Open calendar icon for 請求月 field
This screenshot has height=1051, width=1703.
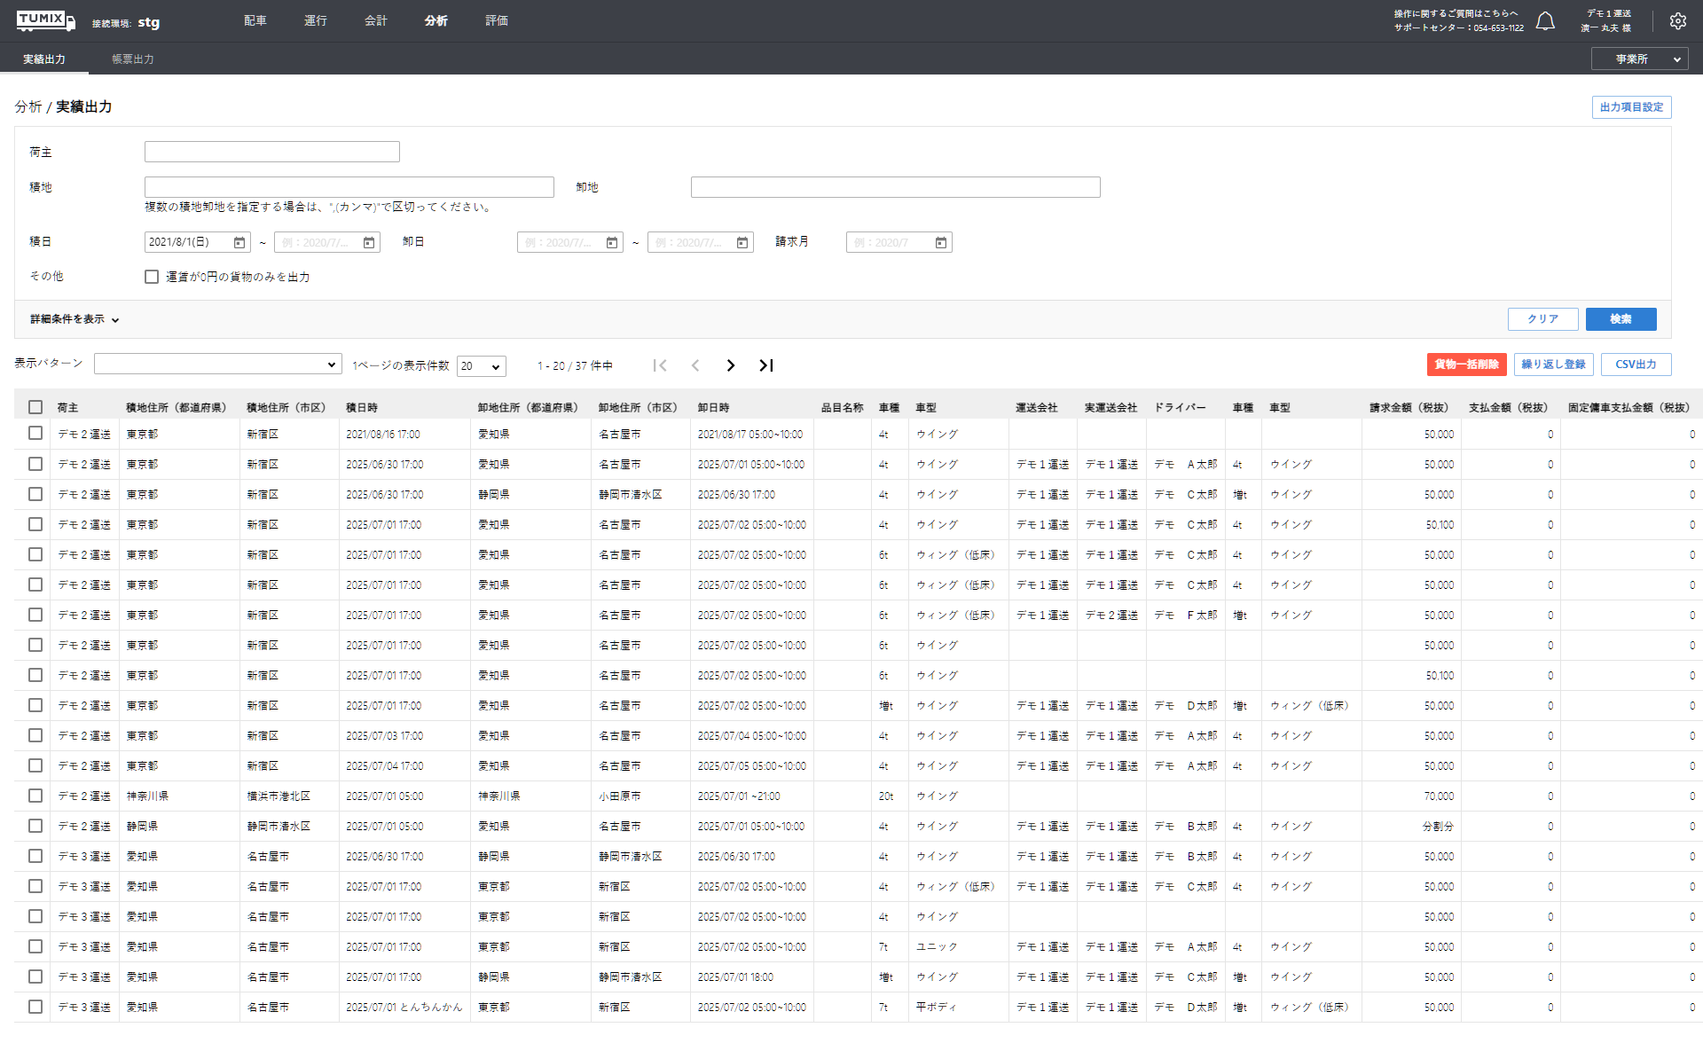click(941, 242)
